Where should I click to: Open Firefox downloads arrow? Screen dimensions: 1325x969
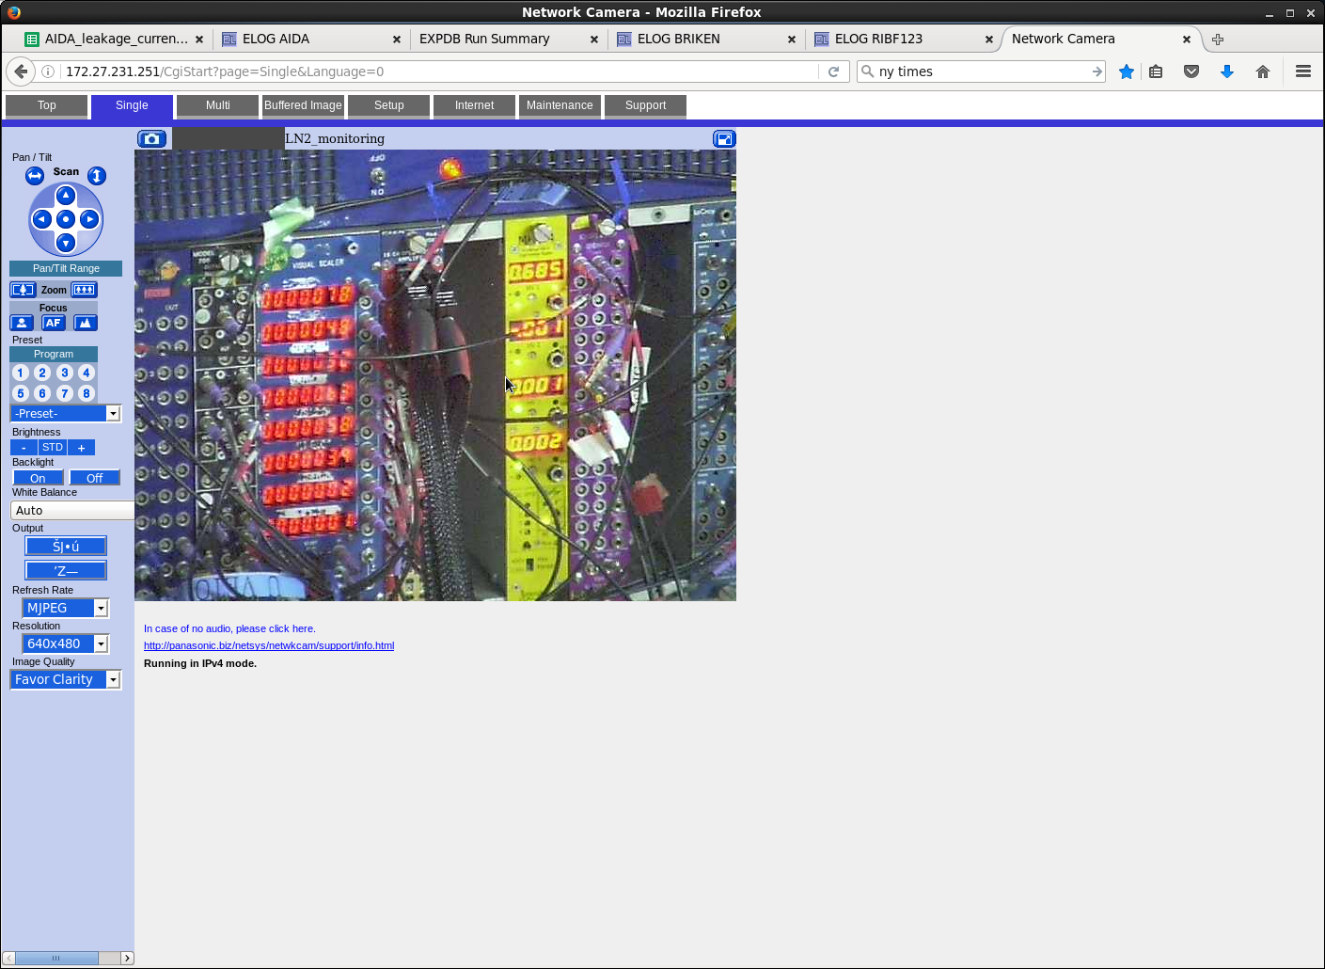1227,71
